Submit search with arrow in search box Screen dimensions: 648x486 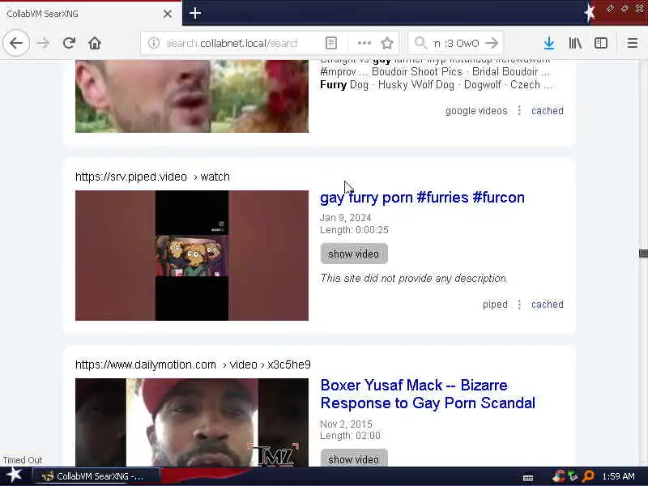click(492, 43)
